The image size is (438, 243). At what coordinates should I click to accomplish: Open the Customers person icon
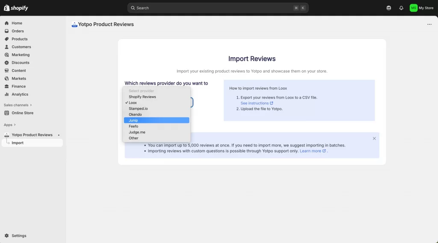click(7, 47)
